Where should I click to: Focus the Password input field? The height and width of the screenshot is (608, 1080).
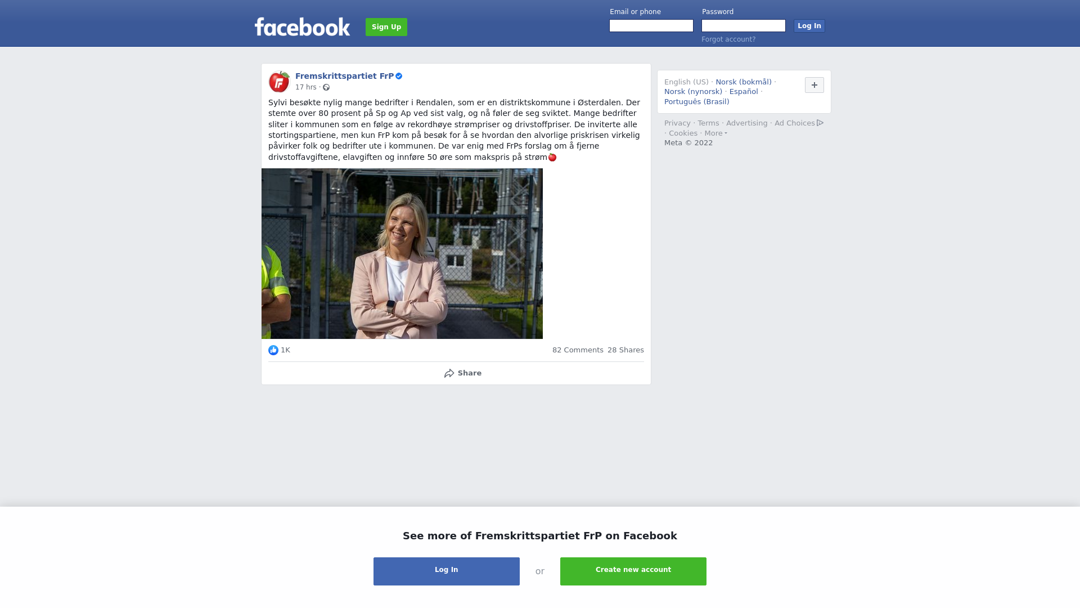click(744, 26)
